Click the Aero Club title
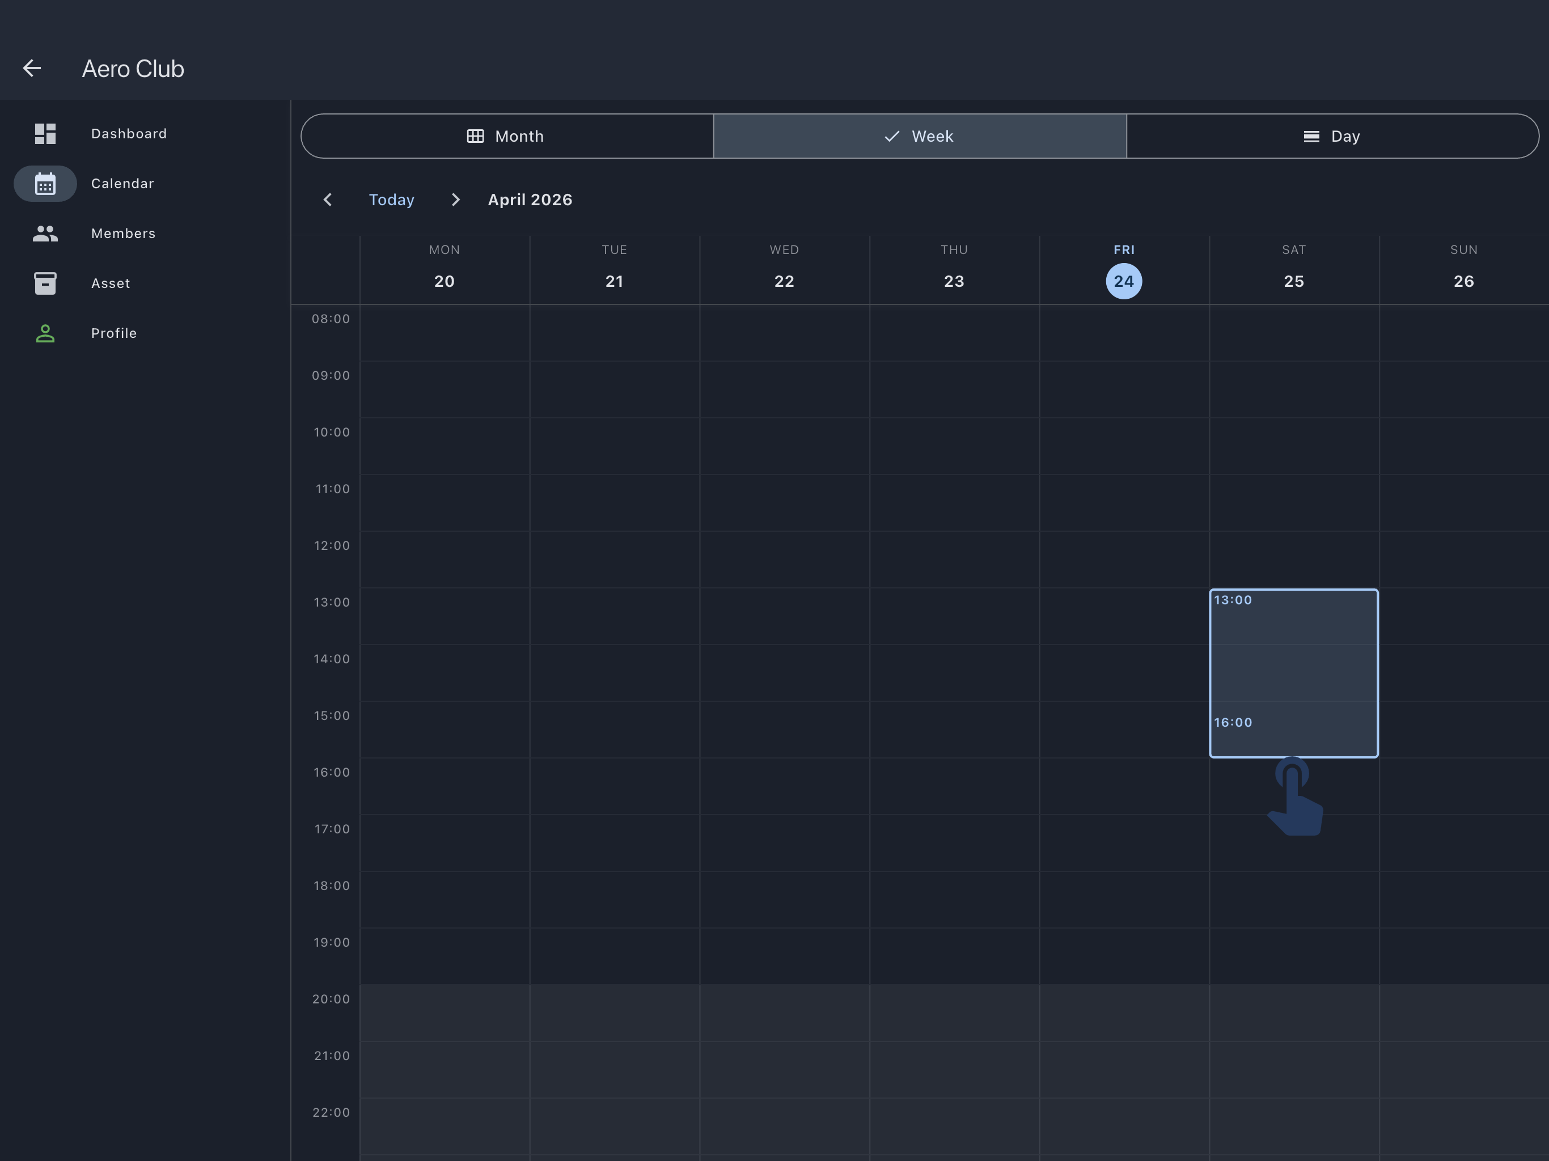This screenshot has width=1549, height=1161. pos(133,69)
